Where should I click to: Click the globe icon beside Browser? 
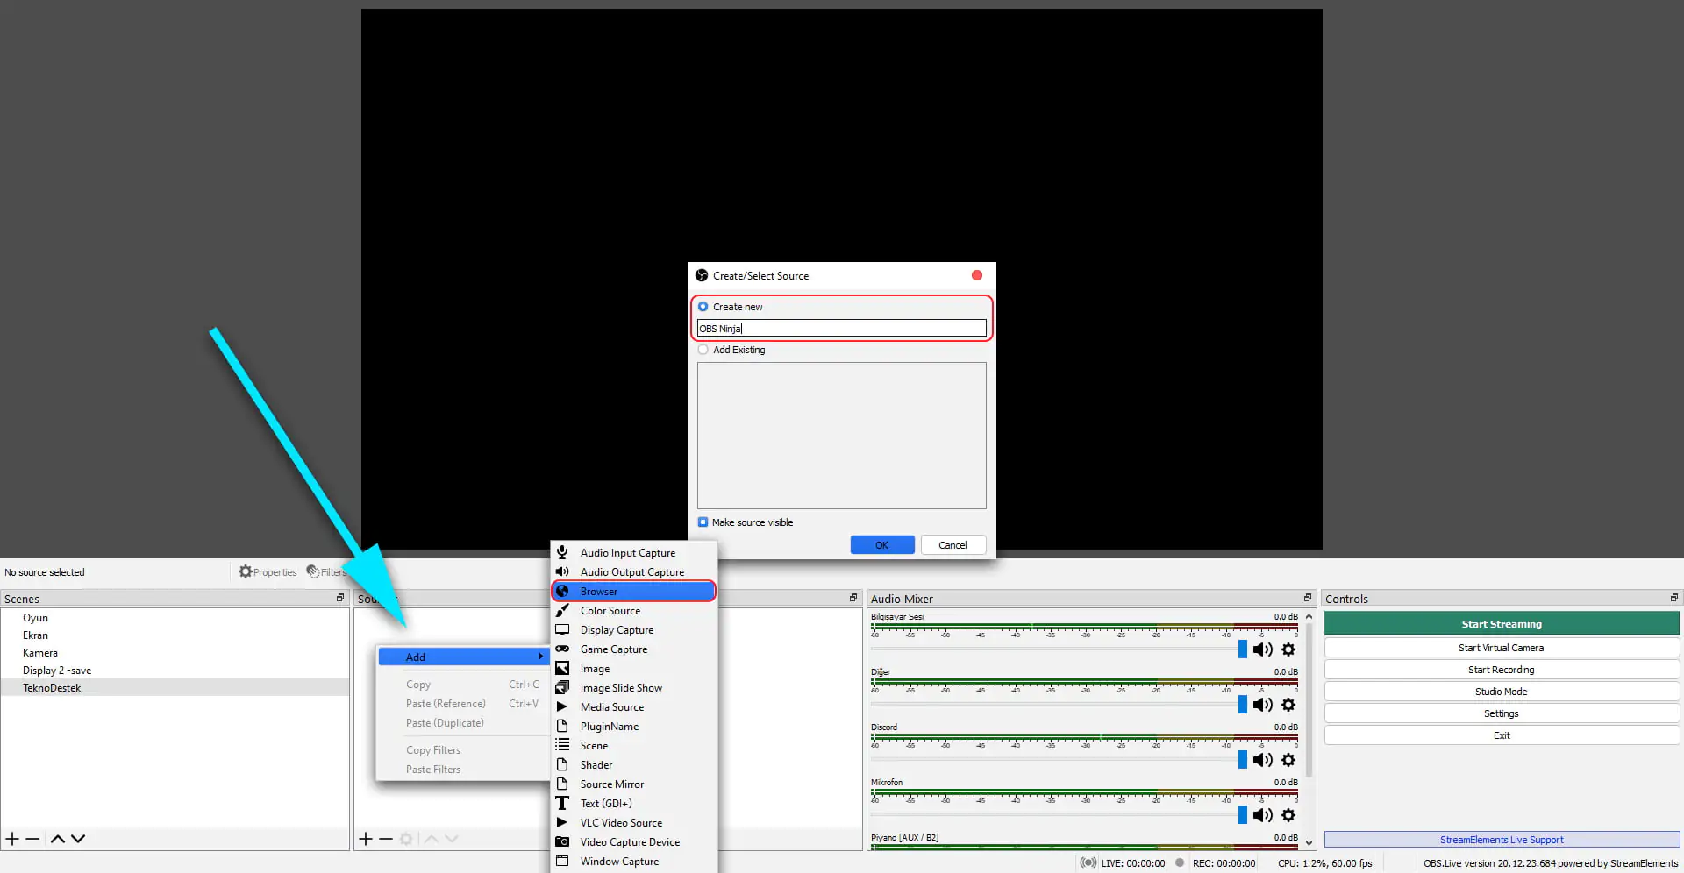(562, 592)
